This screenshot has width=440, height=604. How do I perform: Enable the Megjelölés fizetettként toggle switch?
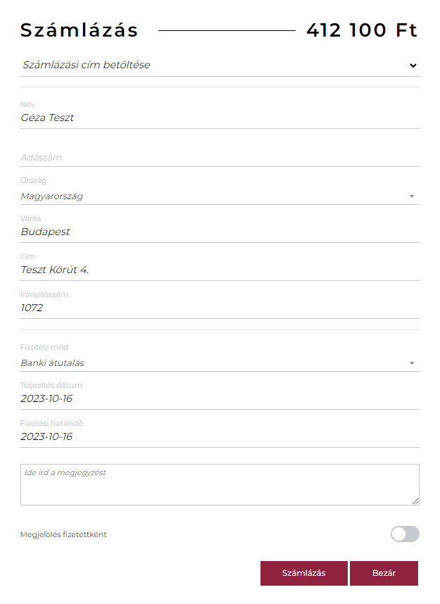[x=405, y=534]
